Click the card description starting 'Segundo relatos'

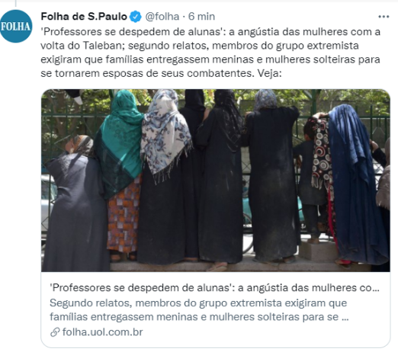199,310
